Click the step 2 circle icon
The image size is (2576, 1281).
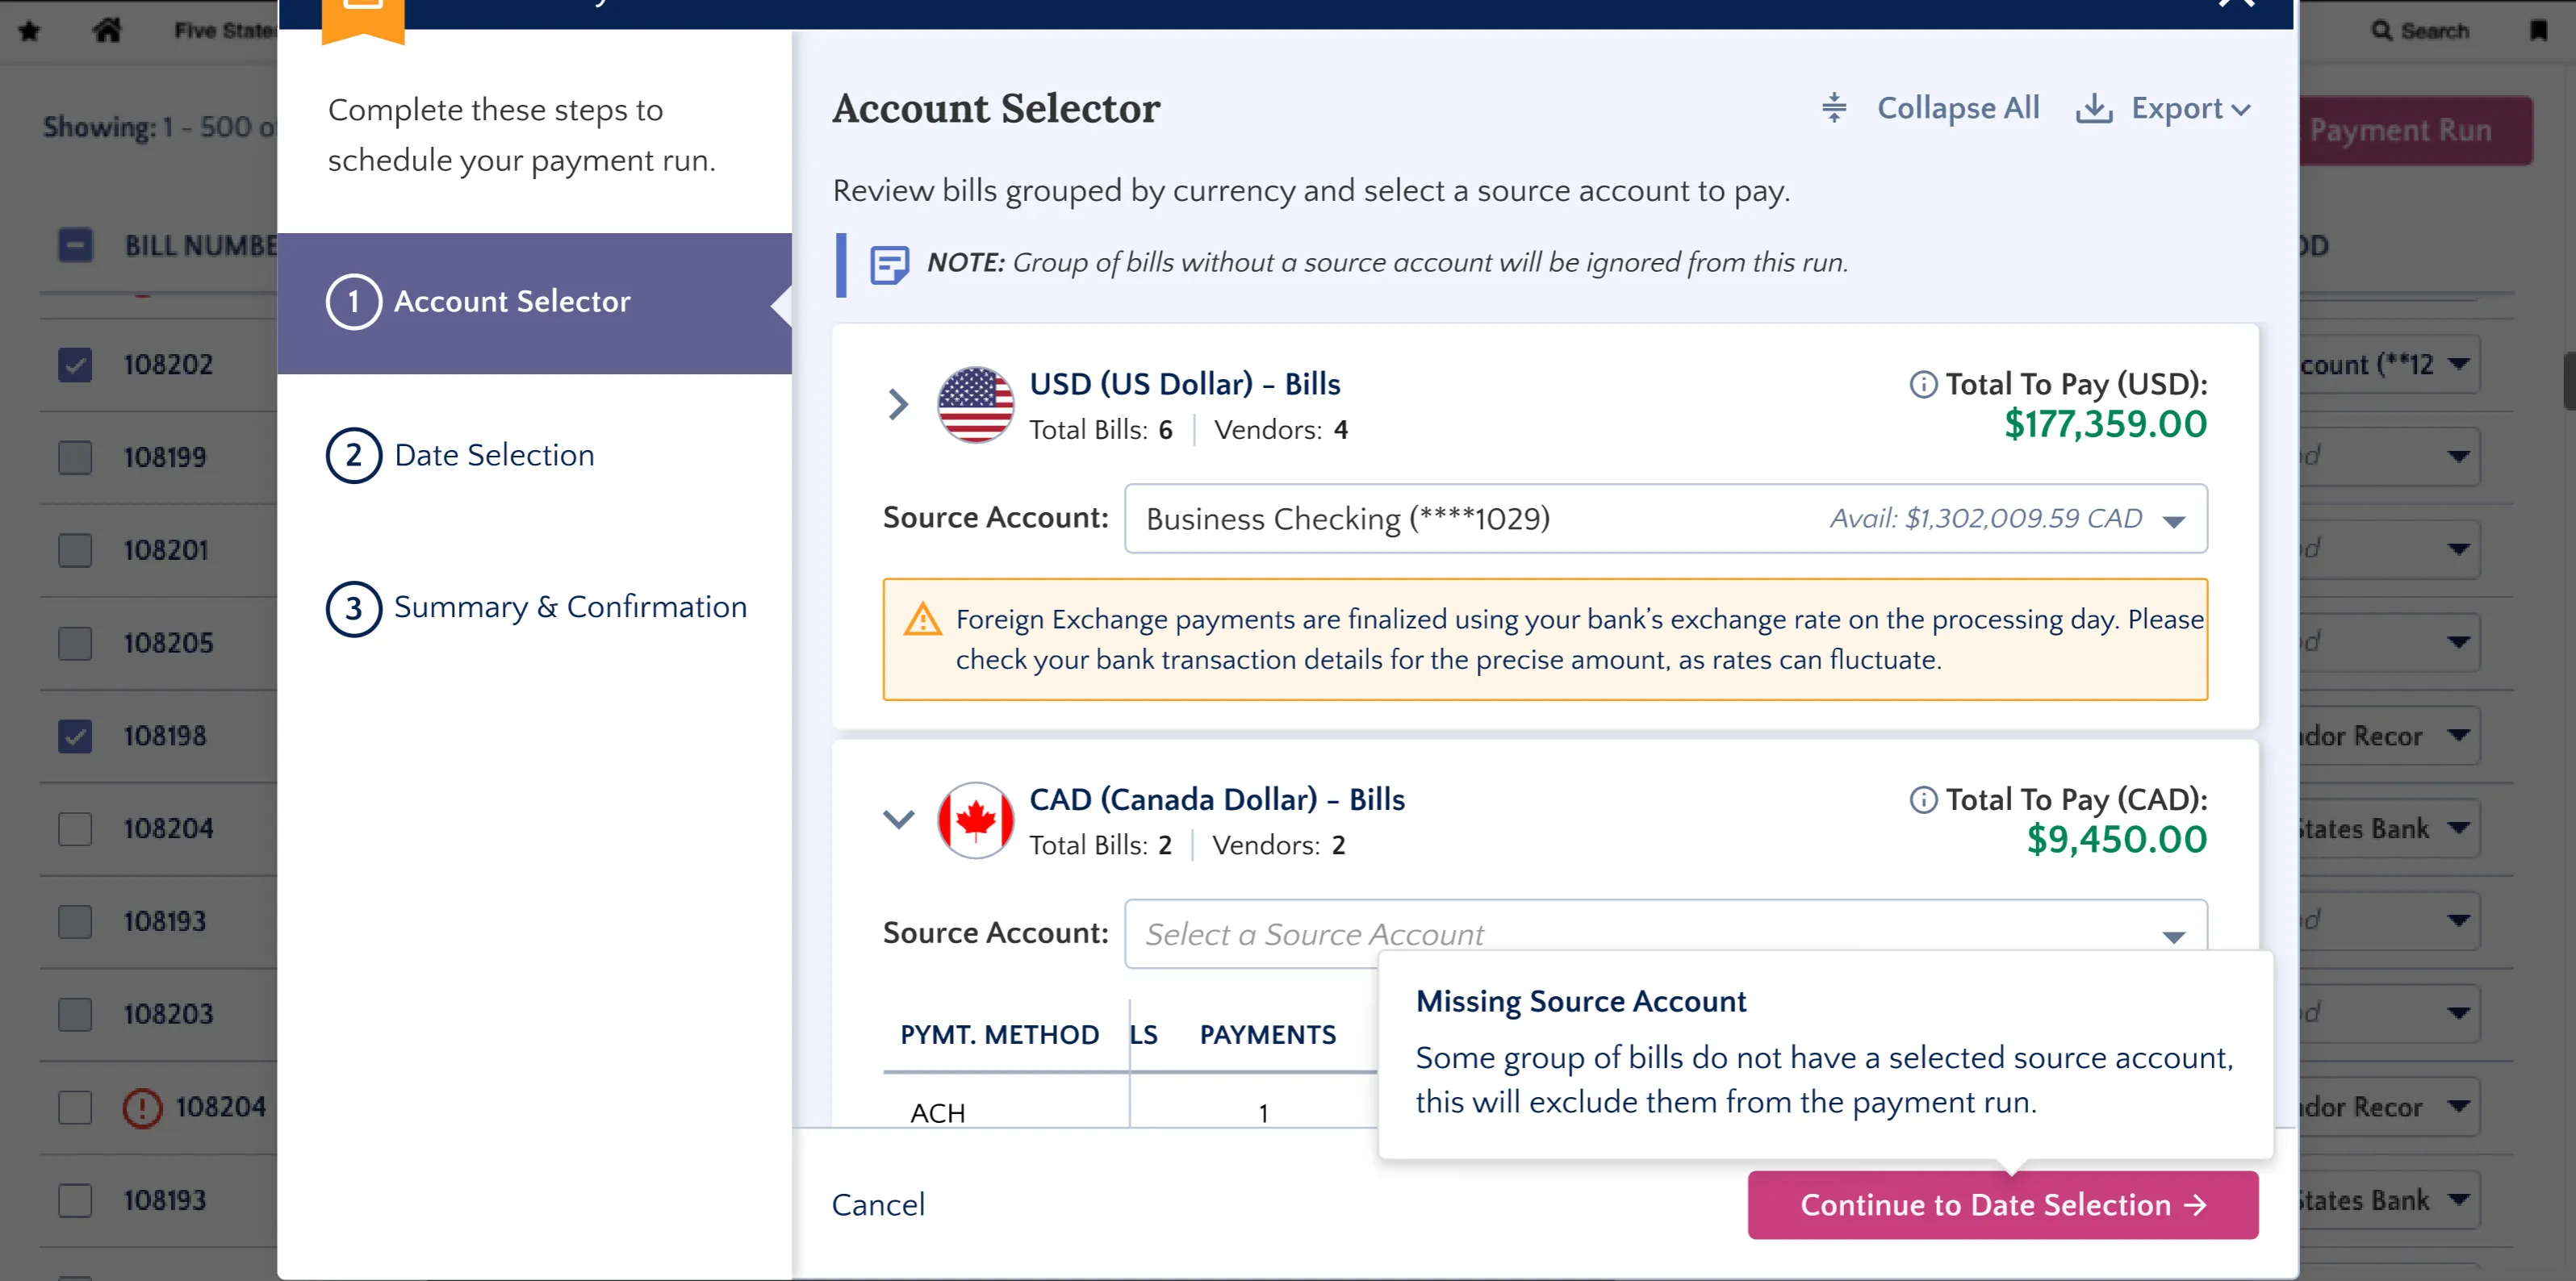coord(353,456)
